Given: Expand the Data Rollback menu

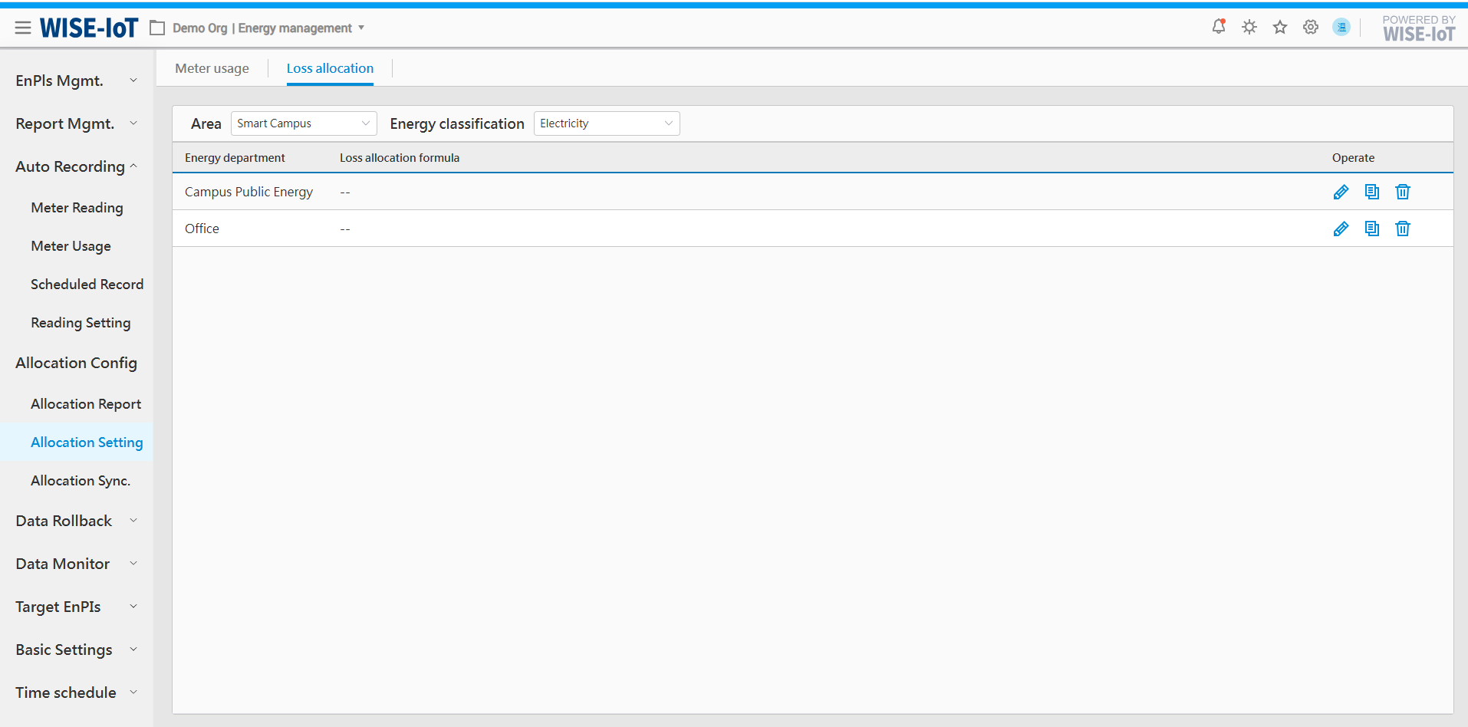Looking at the screenshot, I should [75, 521].
